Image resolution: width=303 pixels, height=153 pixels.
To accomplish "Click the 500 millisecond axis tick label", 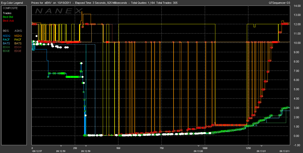I will coord(118,148).
